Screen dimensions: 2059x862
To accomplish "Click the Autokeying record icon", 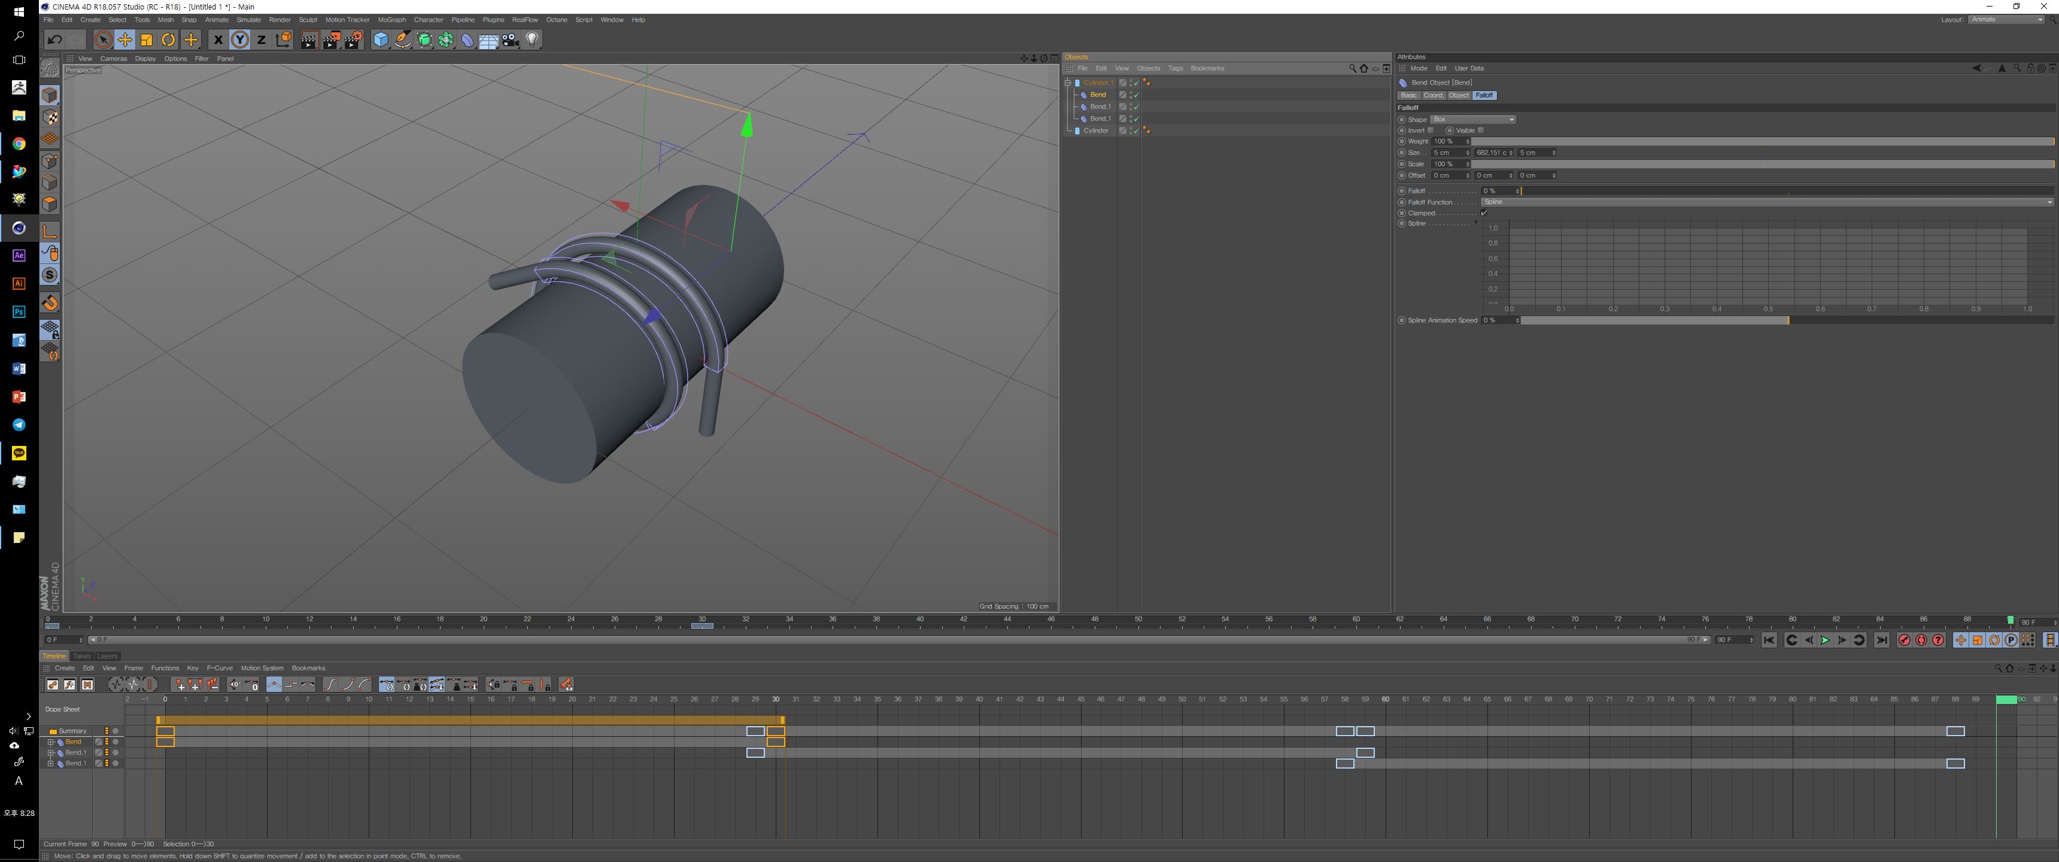I will (1921, 640).
